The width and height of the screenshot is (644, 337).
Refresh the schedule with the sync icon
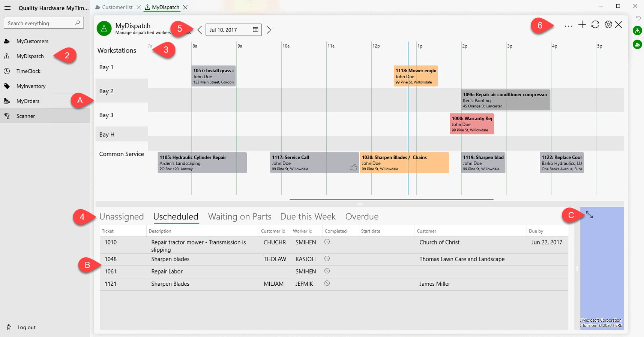pyautogui.click(x=595, y=25)
